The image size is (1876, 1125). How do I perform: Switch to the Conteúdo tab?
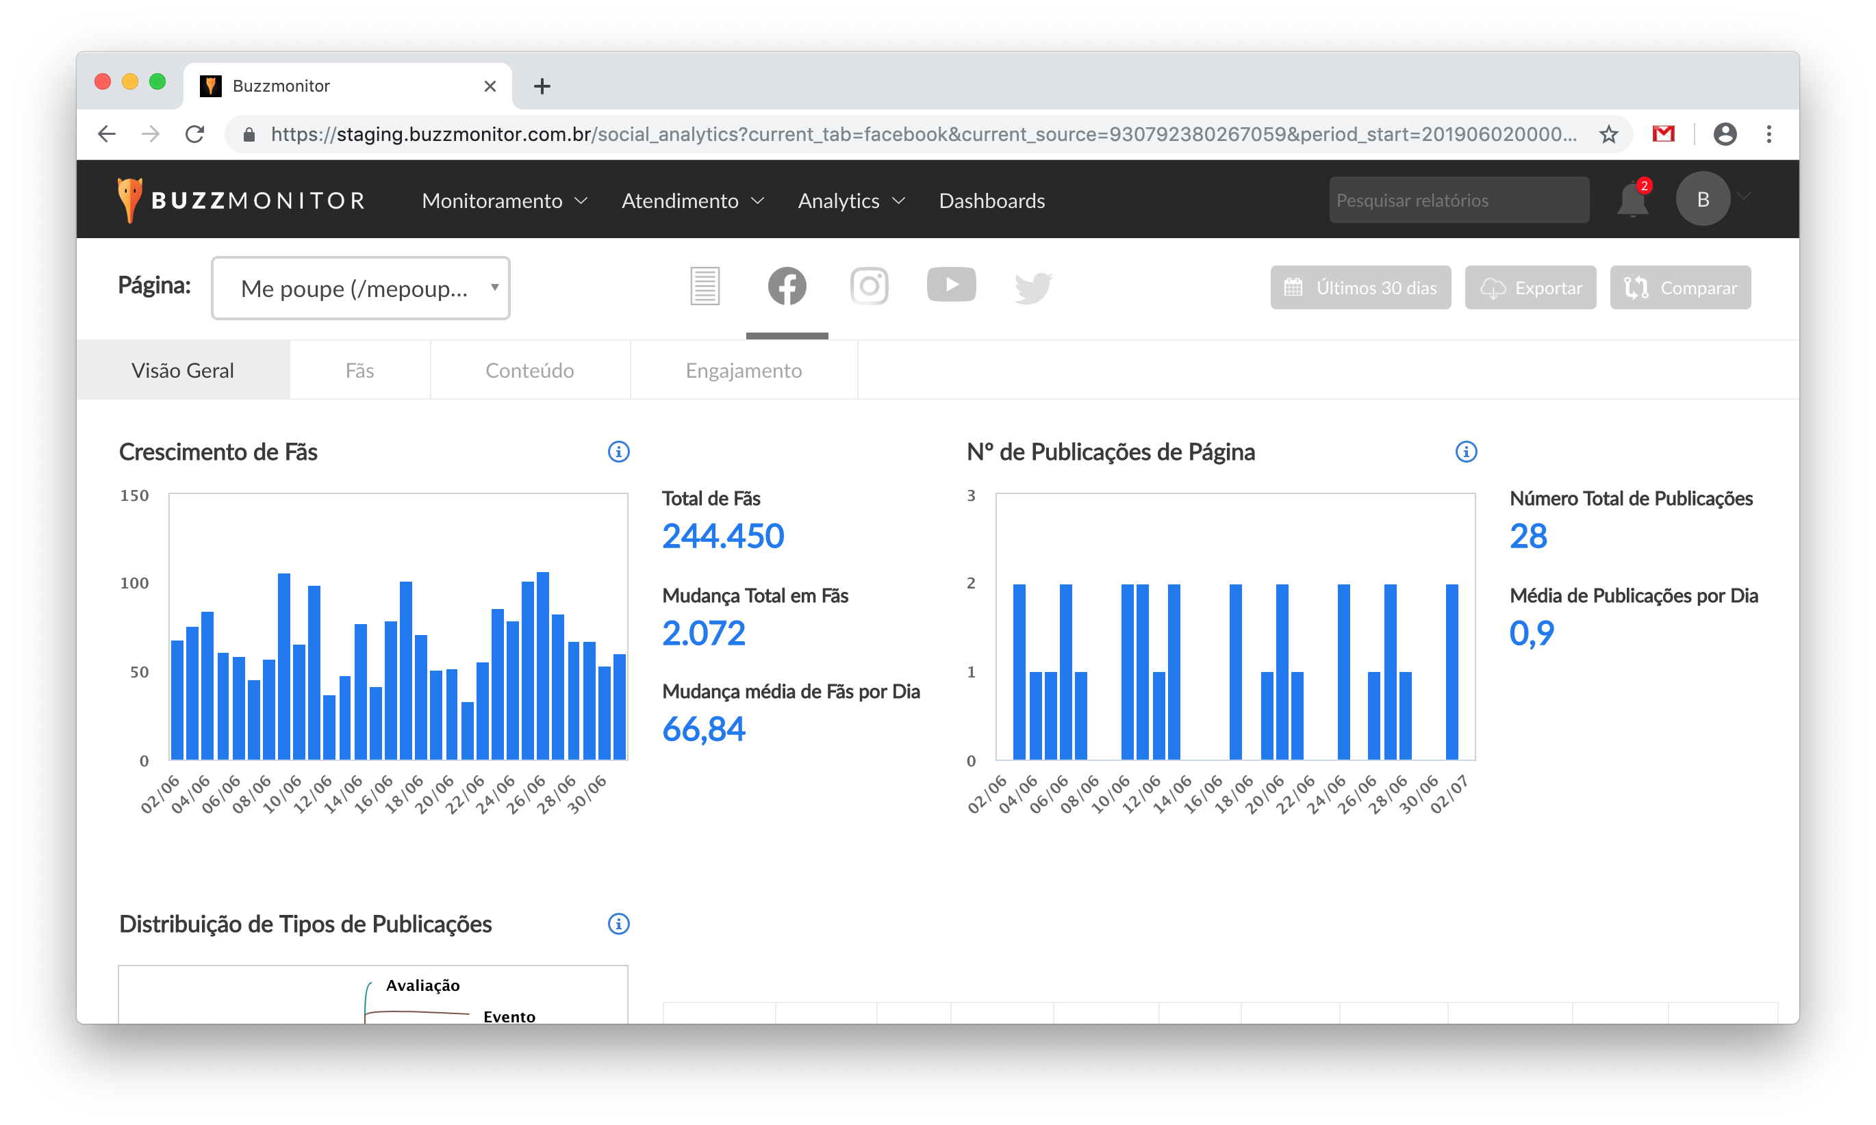click(x=529, y=371)
